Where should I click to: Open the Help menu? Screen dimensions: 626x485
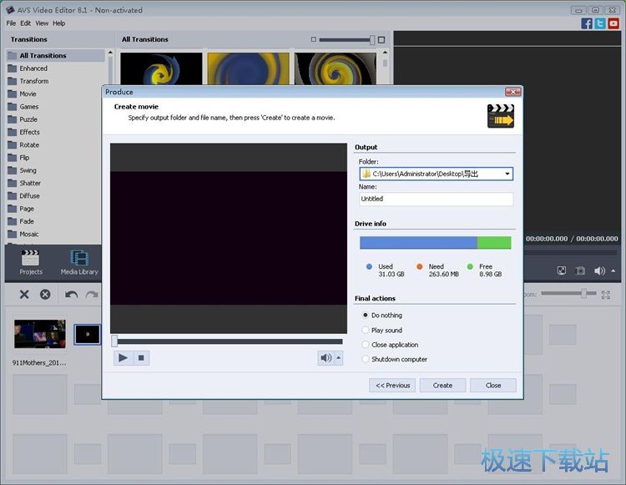pyautogui.click(x=58, y=23)
